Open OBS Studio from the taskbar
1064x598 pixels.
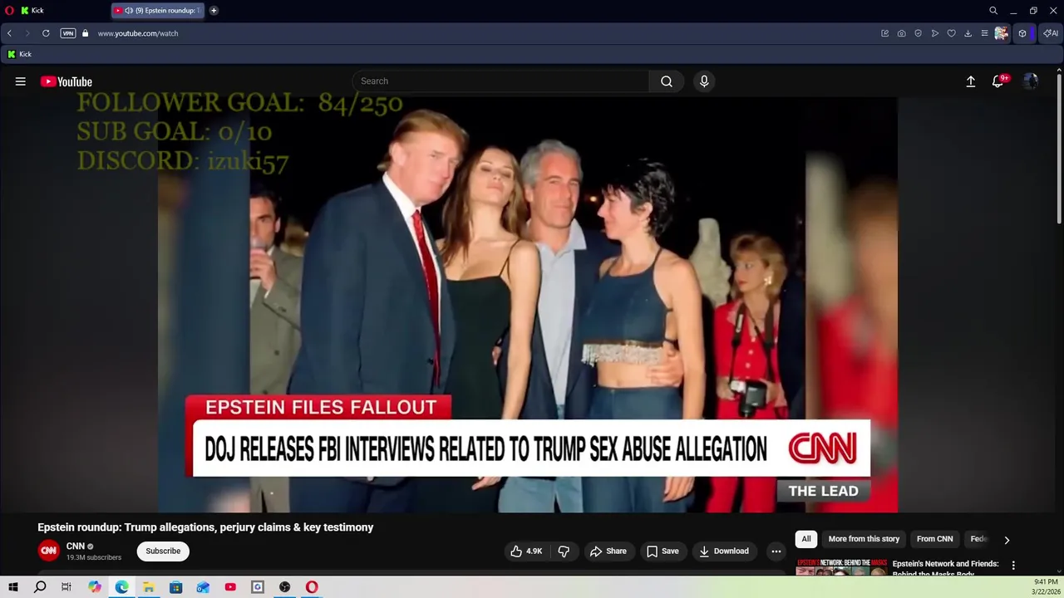pos(285,587)
